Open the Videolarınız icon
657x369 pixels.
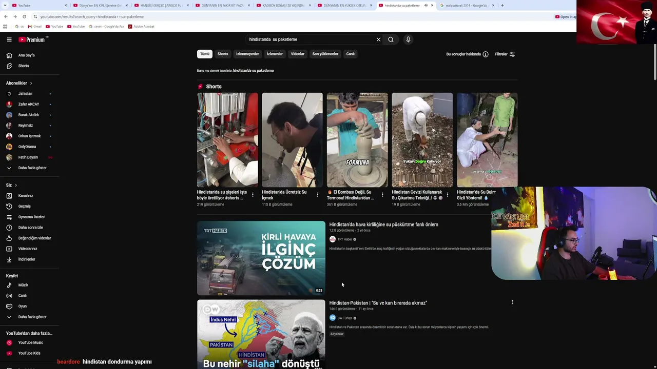coord(9,249)
